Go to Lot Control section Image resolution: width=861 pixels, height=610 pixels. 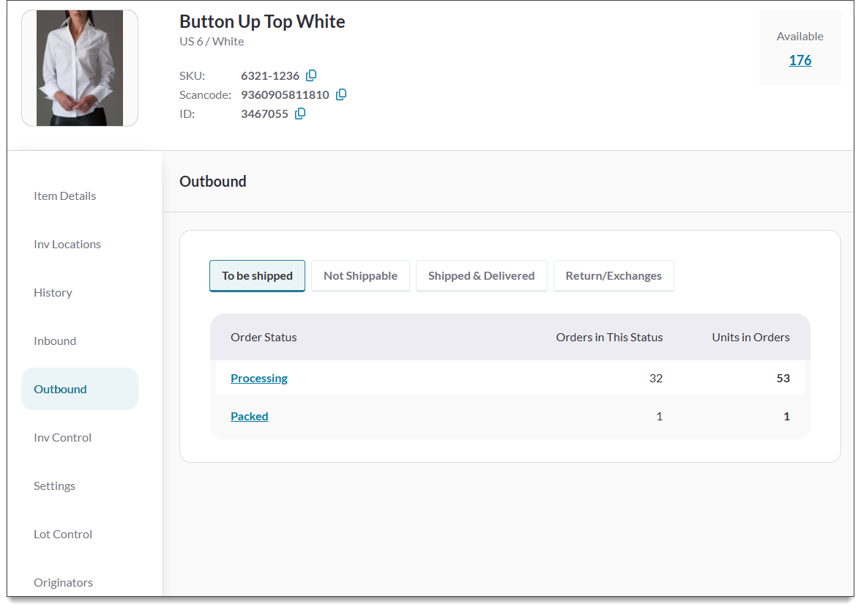63,534
